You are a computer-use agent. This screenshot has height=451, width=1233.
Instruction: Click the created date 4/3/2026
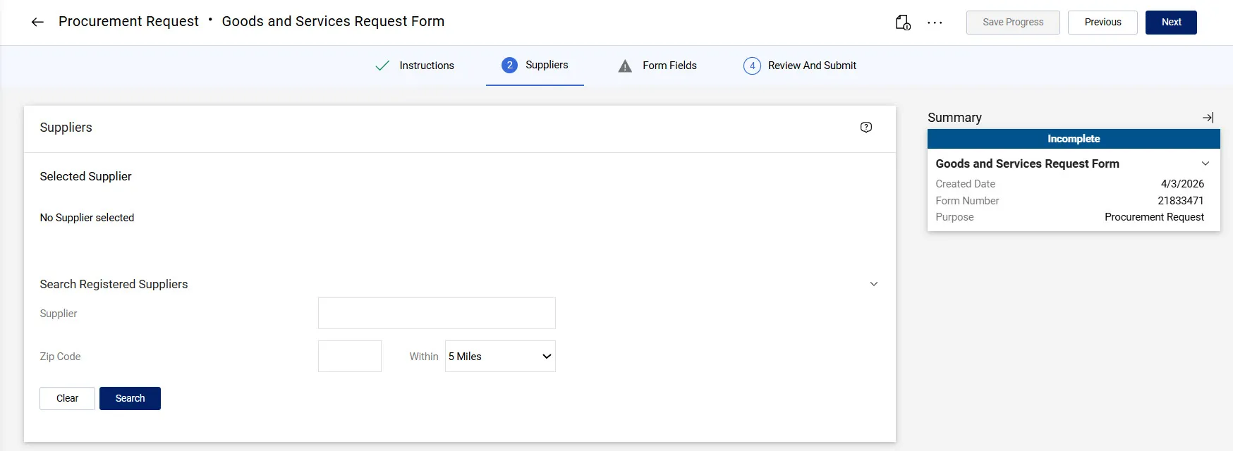point(1182,184)
